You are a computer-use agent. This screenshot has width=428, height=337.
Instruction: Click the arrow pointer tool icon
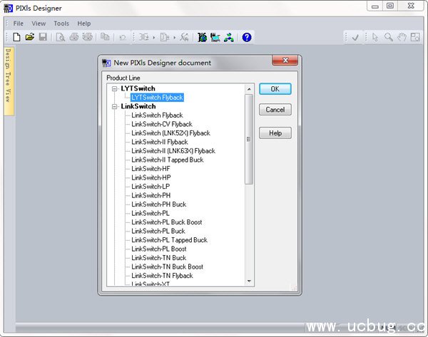pyautogui.click(x=376, y=37)
